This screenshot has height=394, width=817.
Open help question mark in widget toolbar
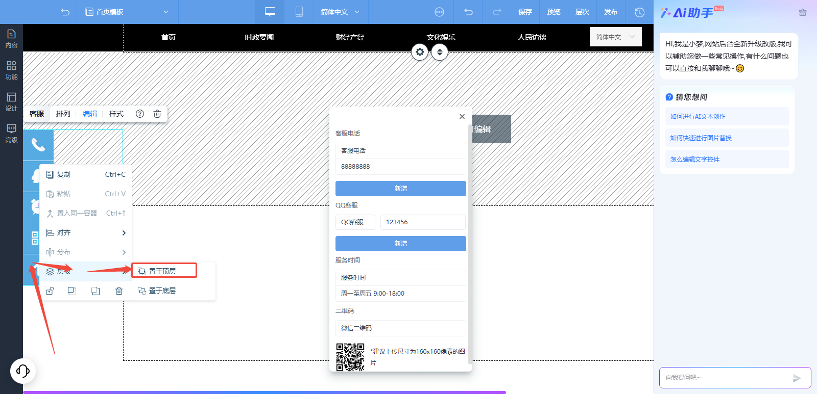click(140, 114)
